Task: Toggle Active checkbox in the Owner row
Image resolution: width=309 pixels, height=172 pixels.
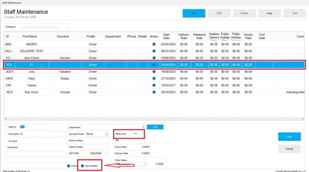Action: click(x=154, y=86)
